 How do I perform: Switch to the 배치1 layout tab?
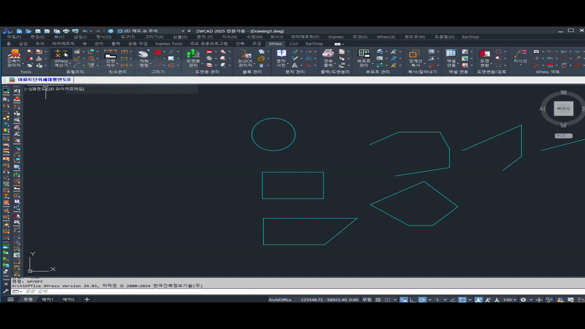[x=48, y=299]
